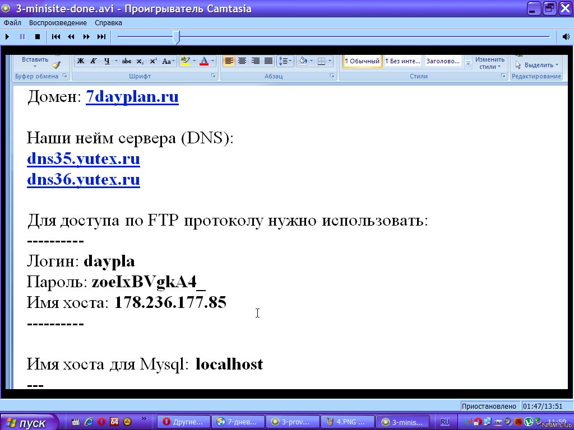
Task: Open the Воспроизведение menu
Action: pos(58,23)
